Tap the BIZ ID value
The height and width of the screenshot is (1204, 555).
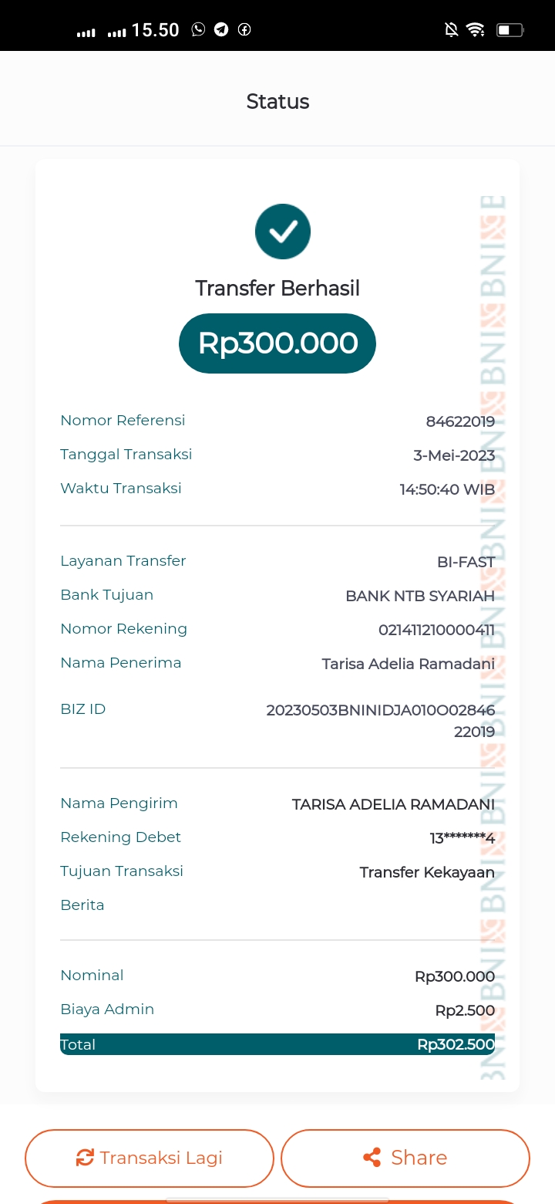[x=381, y=720]
